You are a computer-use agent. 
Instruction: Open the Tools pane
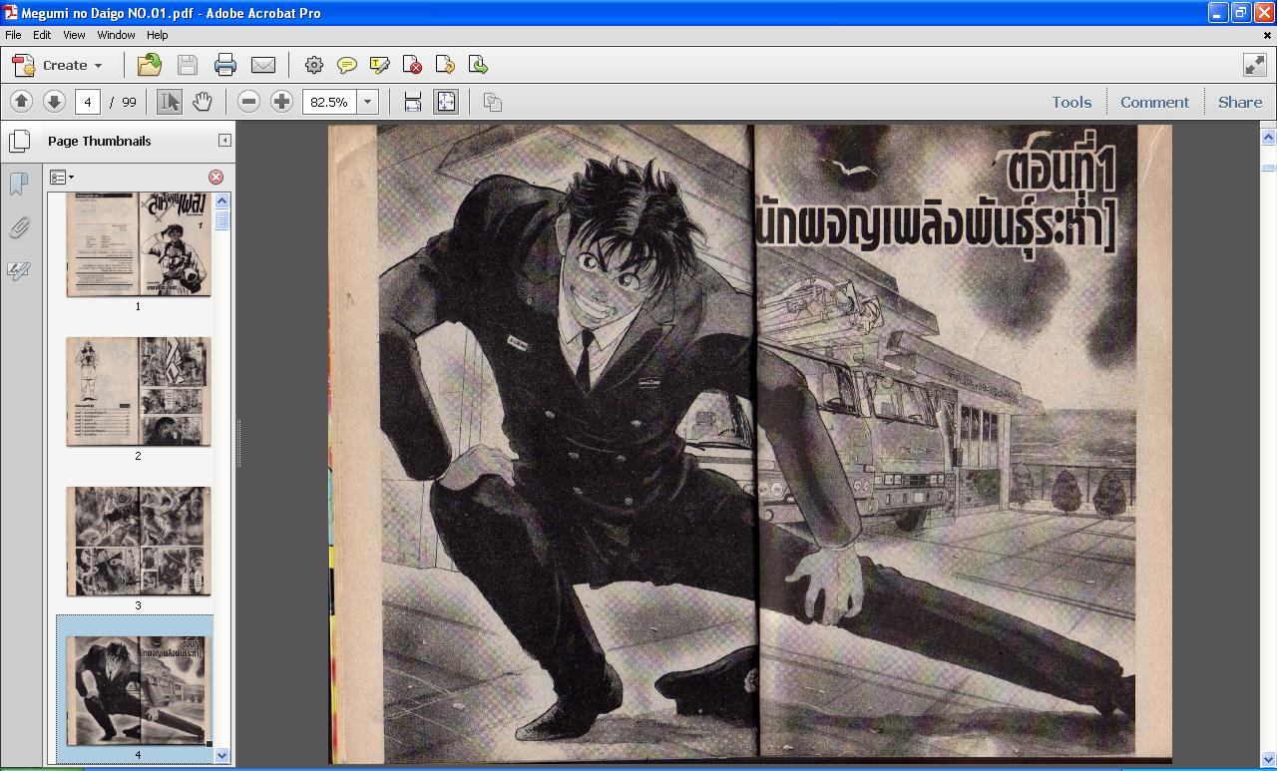pyautogui.click(x=1071, y=102)
